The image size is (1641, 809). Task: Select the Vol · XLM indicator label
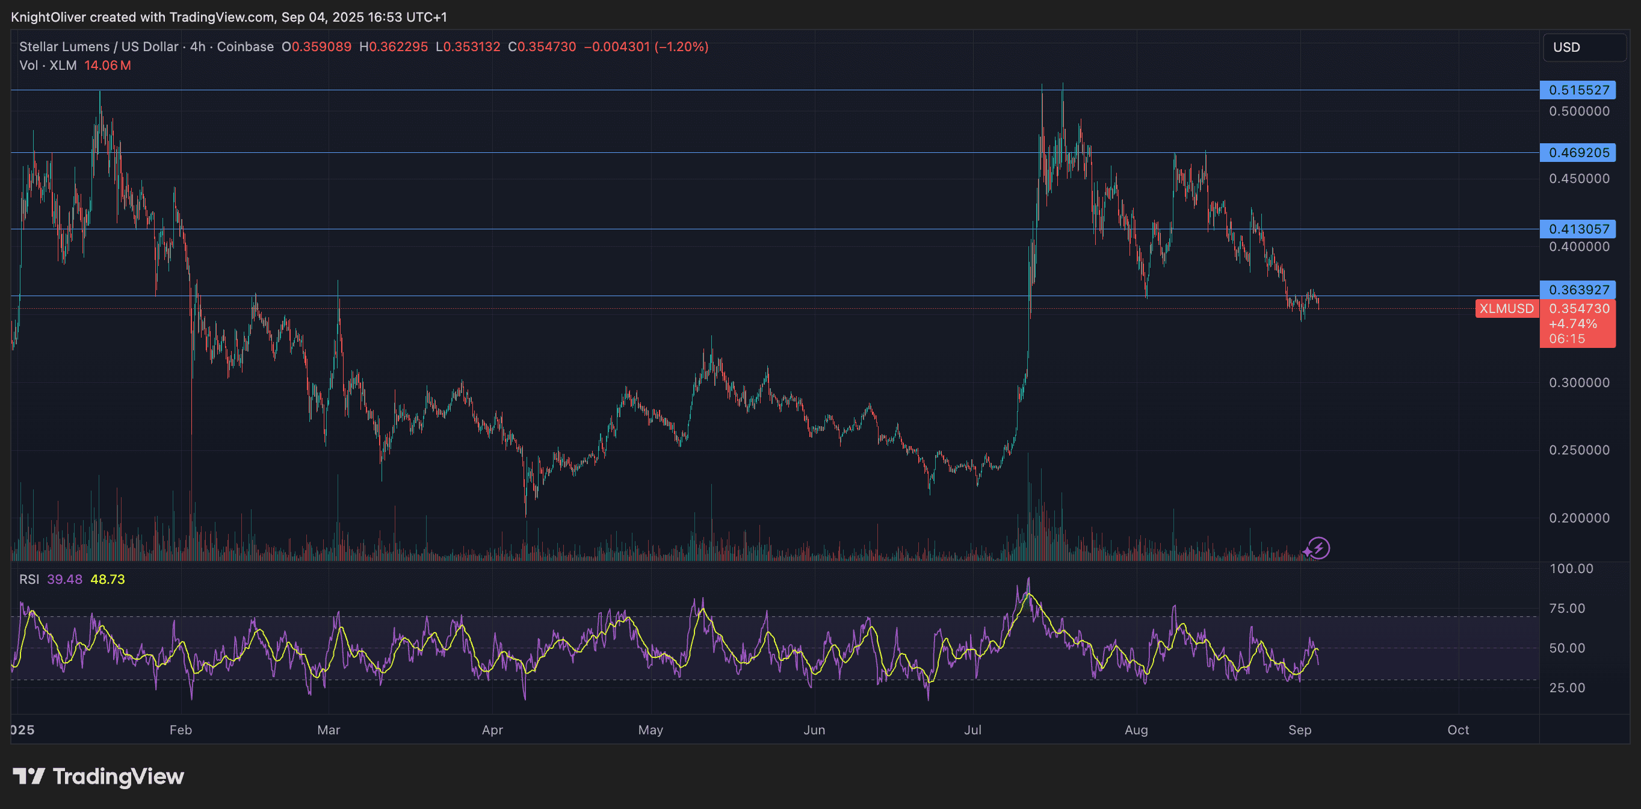[x=48, y=65]
